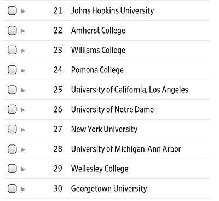Viewport: 219px width, 201px height.
Task: Tick the Williams College checkbox
Action: click(x=12, y=50)
